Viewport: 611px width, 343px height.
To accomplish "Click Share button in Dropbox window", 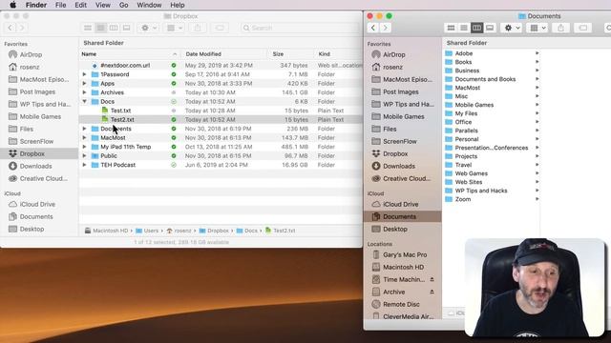I will click(198, 28).
